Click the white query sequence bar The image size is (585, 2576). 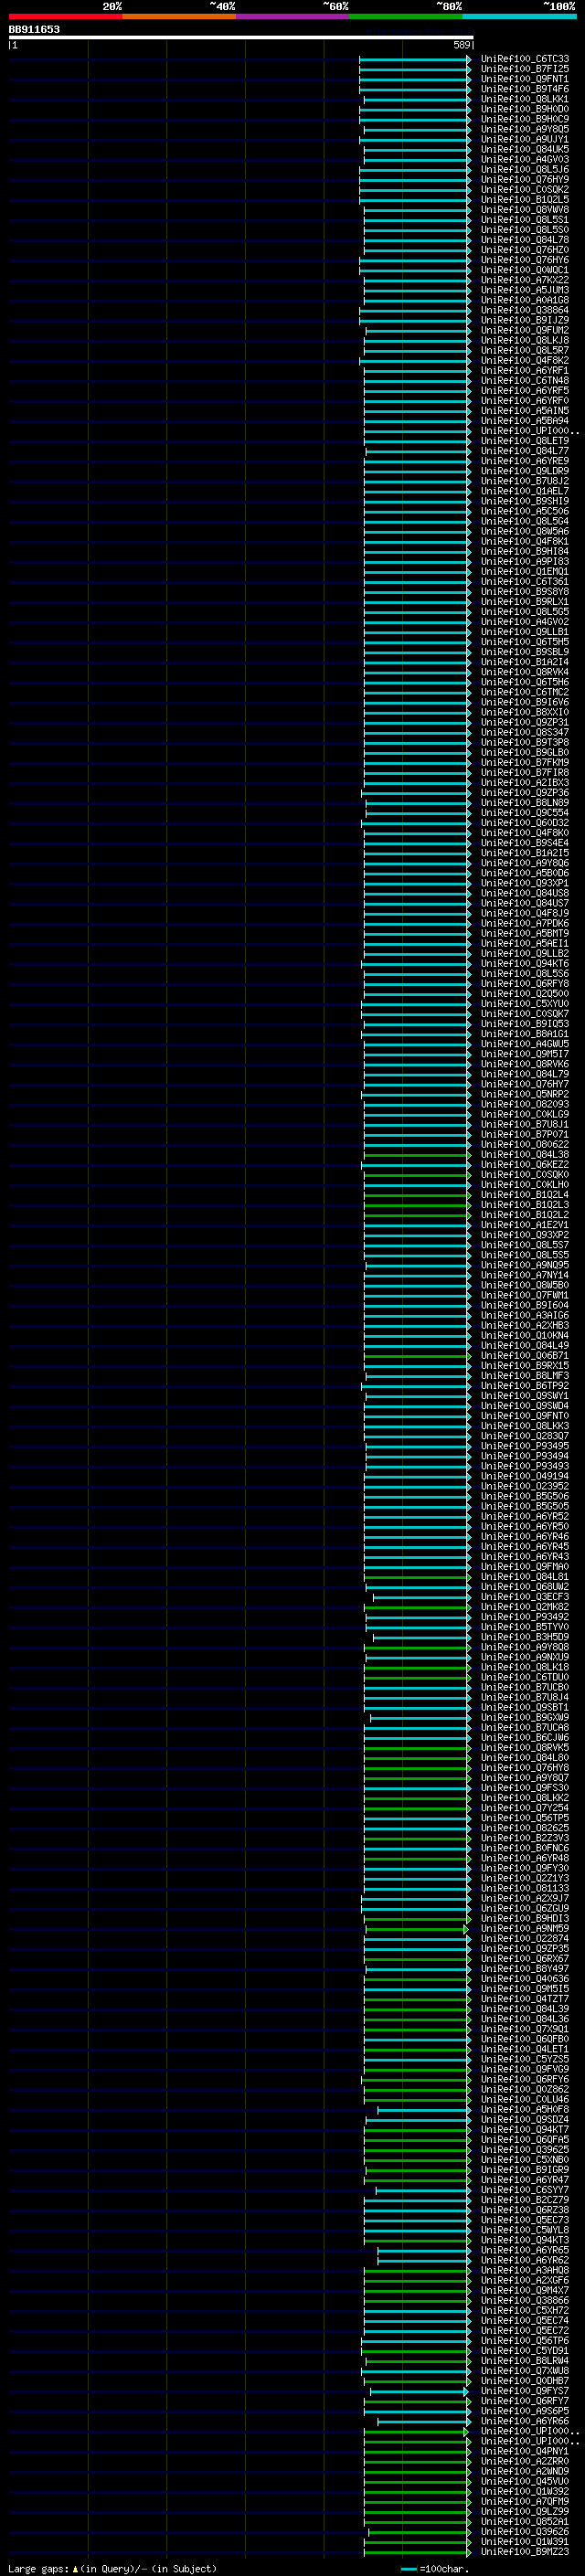tap(241, 37)
